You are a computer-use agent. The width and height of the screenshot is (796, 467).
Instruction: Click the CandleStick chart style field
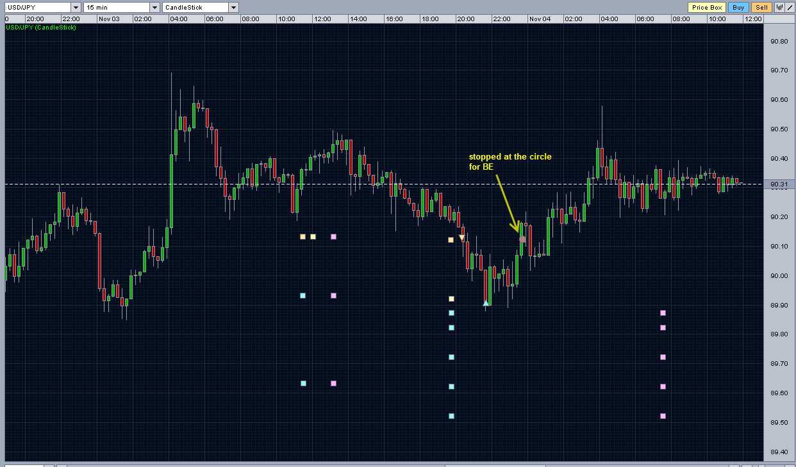195,8
